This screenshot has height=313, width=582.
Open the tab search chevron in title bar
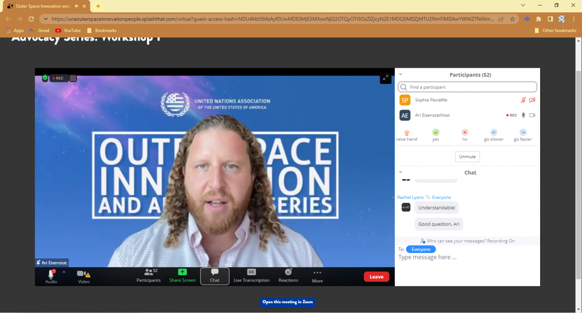(523, 5)
